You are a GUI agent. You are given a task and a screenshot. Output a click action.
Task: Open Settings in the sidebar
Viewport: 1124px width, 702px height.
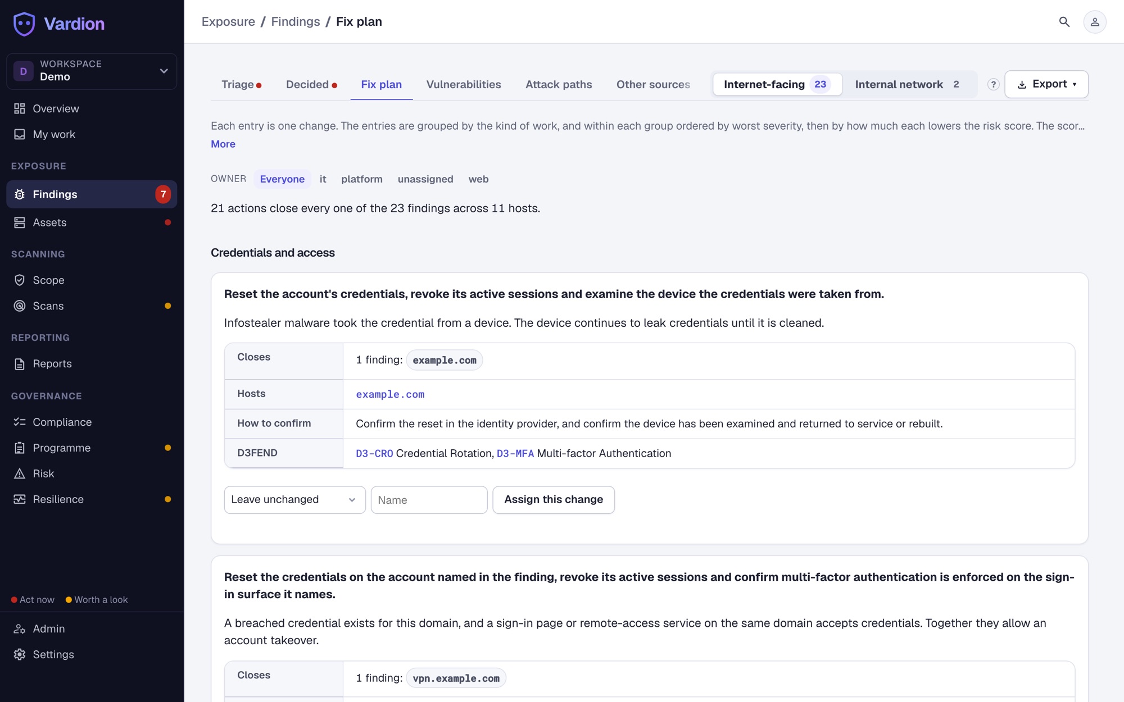click(92, 654)
